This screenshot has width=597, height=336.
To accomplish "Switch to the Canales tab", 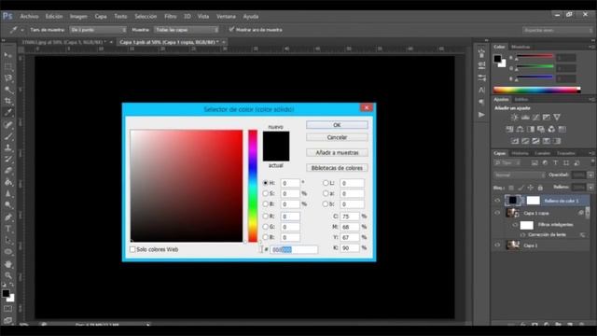I will tap(542, 153).
